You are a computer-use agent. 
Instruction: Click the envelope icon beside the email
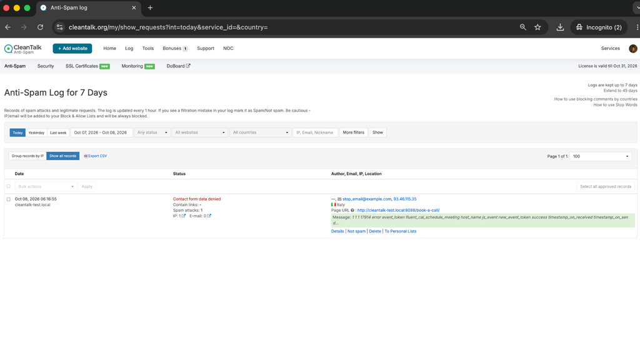(339, 199)
